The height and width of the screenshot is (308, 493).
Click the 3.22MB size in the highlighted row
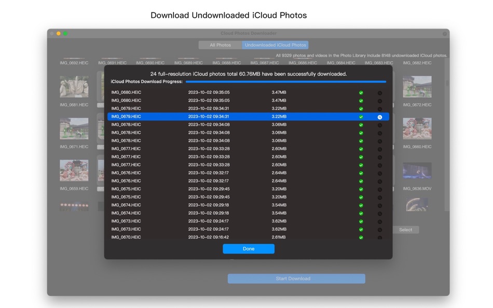[x=279, y=117]
